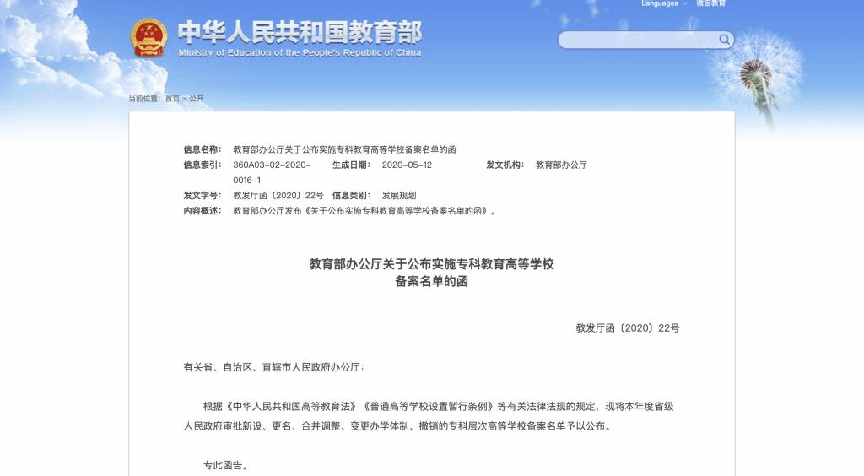Click the date 2020-05-12
The image size is (864, 476).
pyautogui.click(x=407, y=165)
